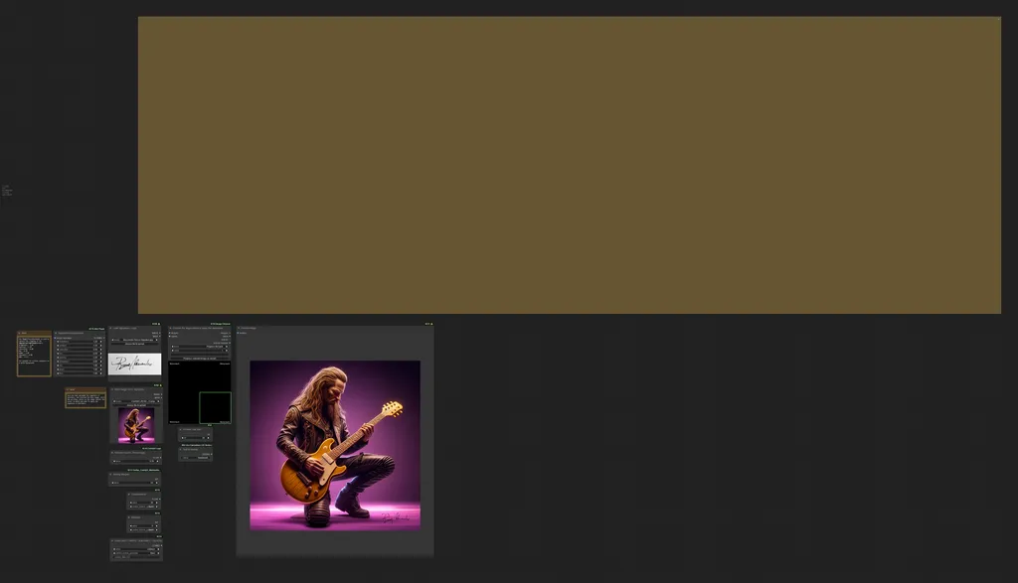Viewport: 1018px width, 583px height.
Task: Click upload button above the guitarist thumbnail
Action: 135,405
